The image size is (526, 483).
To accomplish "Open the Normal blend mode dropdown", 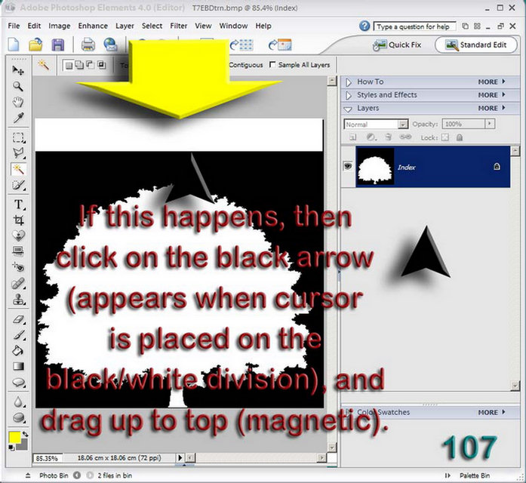I will coord(376,125).
